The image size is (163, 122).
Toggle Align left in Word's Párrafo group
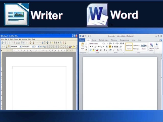coord(110,47)
